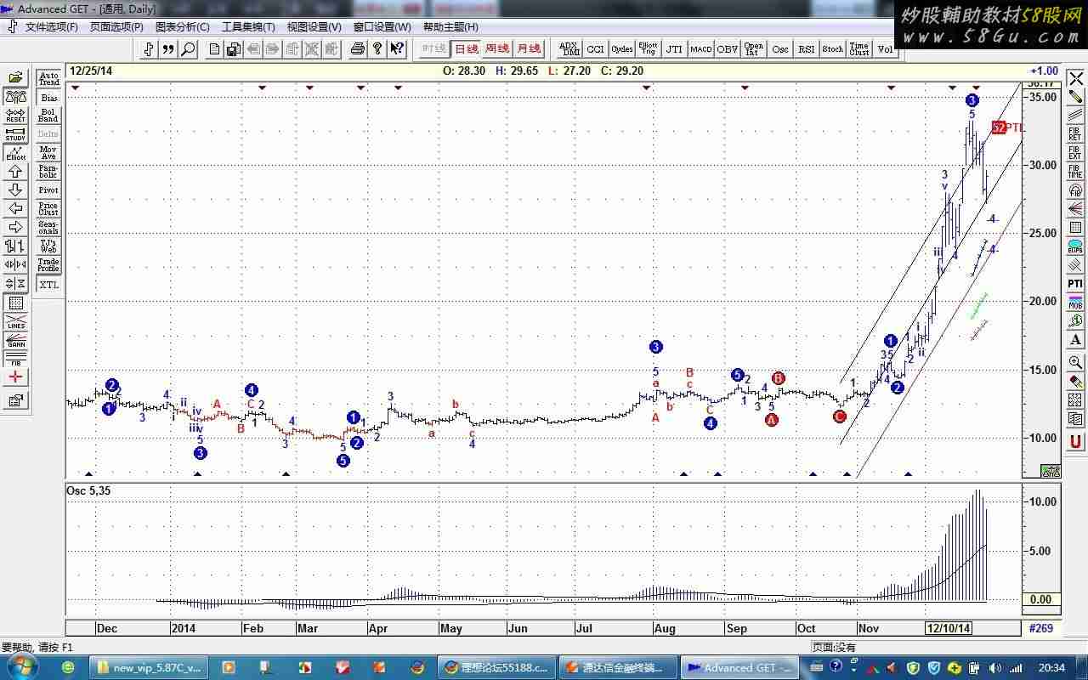Open the 图表分析(C) menu
The width and height of the screenshot is (1088, 680).
pos(182,27)
